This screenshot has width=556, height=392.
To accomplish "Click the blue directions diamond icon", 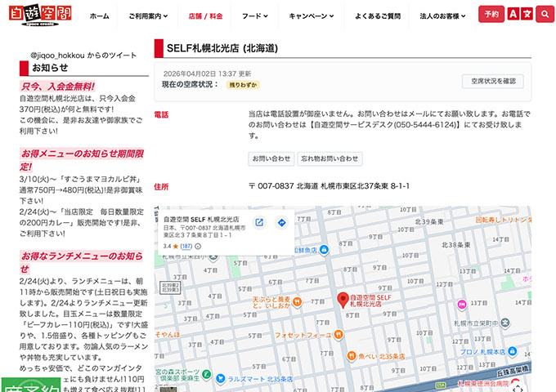I will 281,222.
